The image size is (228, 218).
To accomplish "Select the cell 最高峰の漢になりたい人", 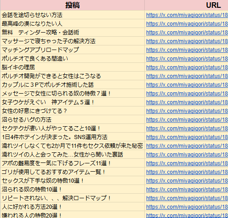I will click(x=73, y=23).
